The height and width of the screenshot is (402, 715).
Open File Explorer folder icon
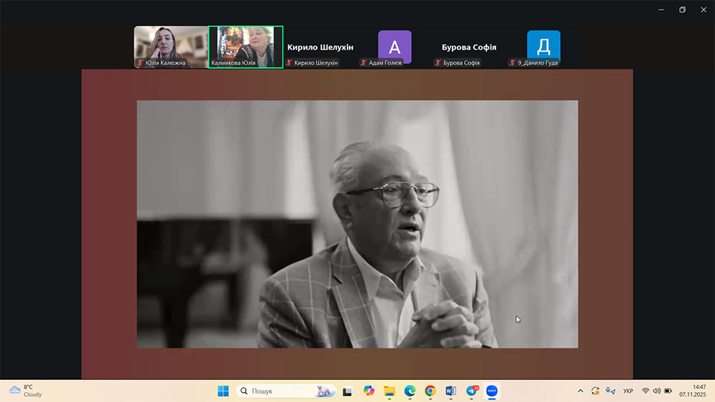(x=389, y=391)
